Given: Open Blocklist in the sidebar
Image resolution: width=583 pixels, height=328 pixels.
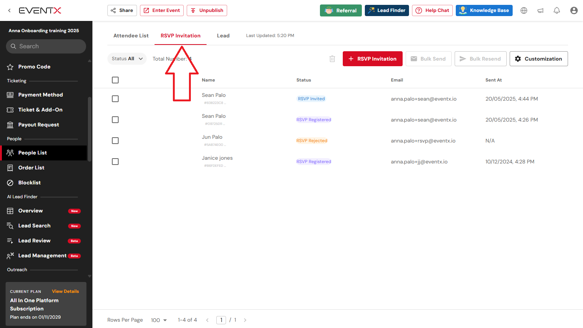Looking at the screenshot, I should [30, 183].
